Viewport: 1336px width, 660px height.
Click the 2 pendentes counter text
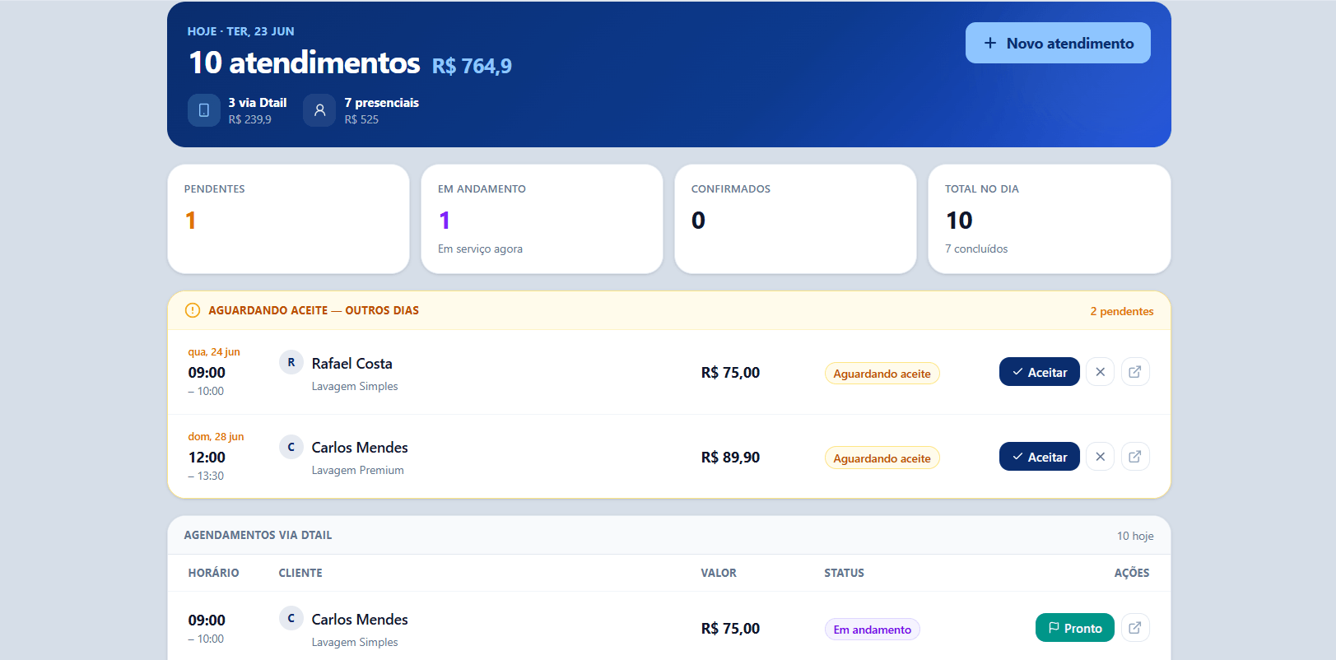(x=1121, y=311)
